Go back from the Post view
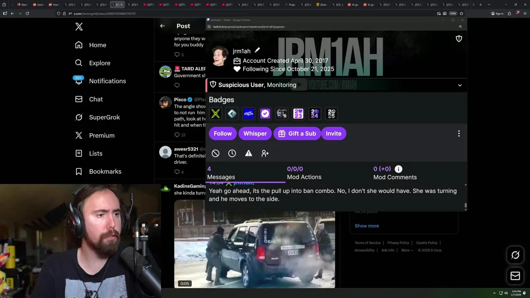The height and width of the screenshot is (298, 530). point(162,26)
